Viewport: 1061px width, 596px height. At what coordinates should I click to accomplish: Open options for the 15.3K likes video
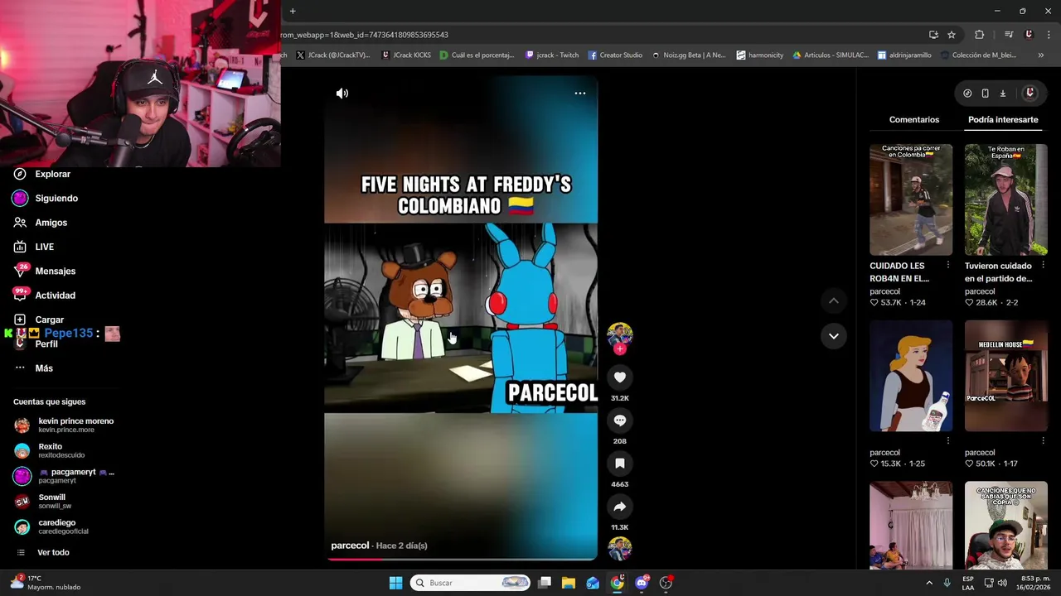947,441
